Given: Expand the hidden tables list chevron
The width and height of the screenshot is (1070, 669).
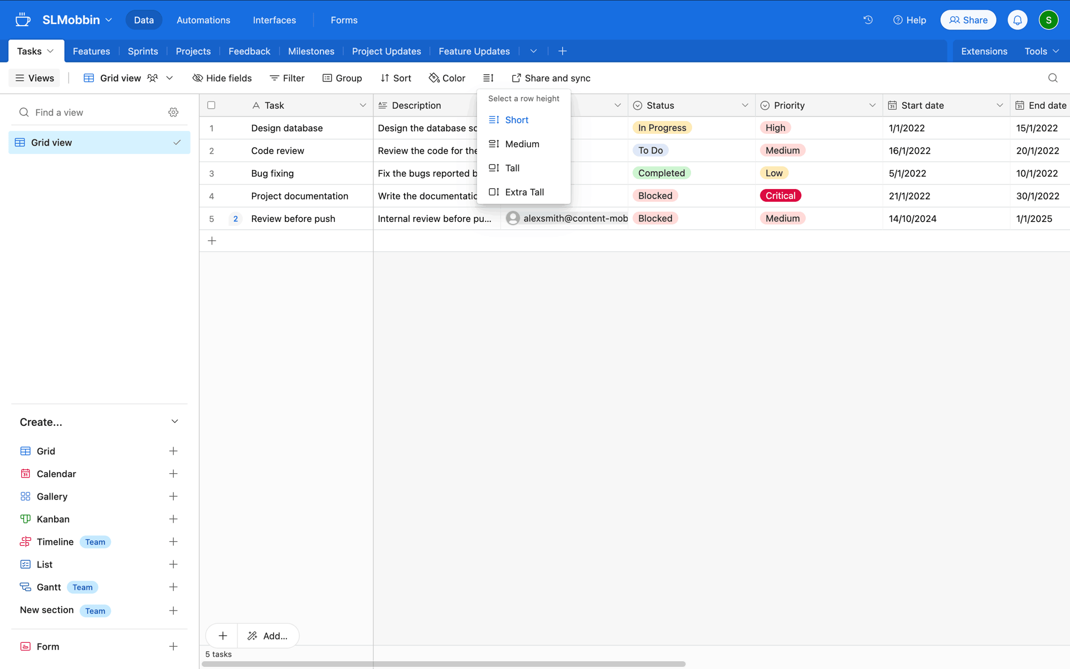Looking at the screenshot, I should pos(533,51).
